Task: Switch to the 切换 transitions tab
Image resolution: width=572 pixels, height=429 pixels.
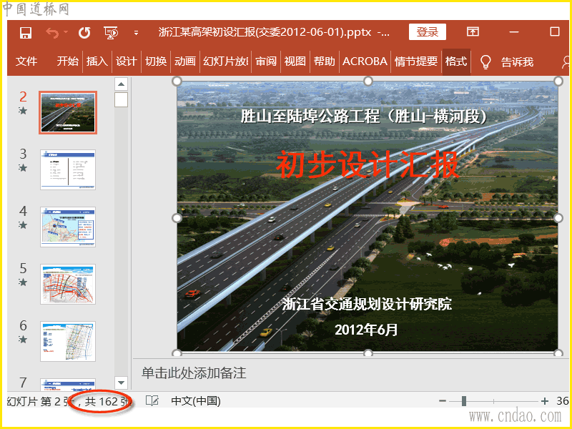Action: coord(156,61)
